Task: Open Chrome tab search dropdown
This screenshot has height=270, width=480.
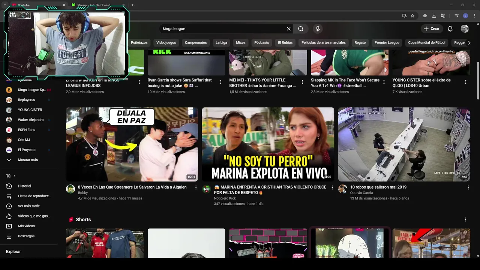Action: click(5, 5)
